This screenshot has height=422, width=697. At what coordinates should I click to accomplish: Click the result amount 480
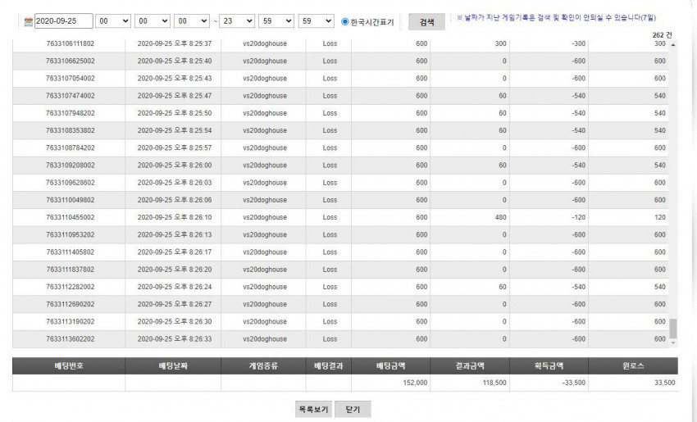(x=500, y=217)
